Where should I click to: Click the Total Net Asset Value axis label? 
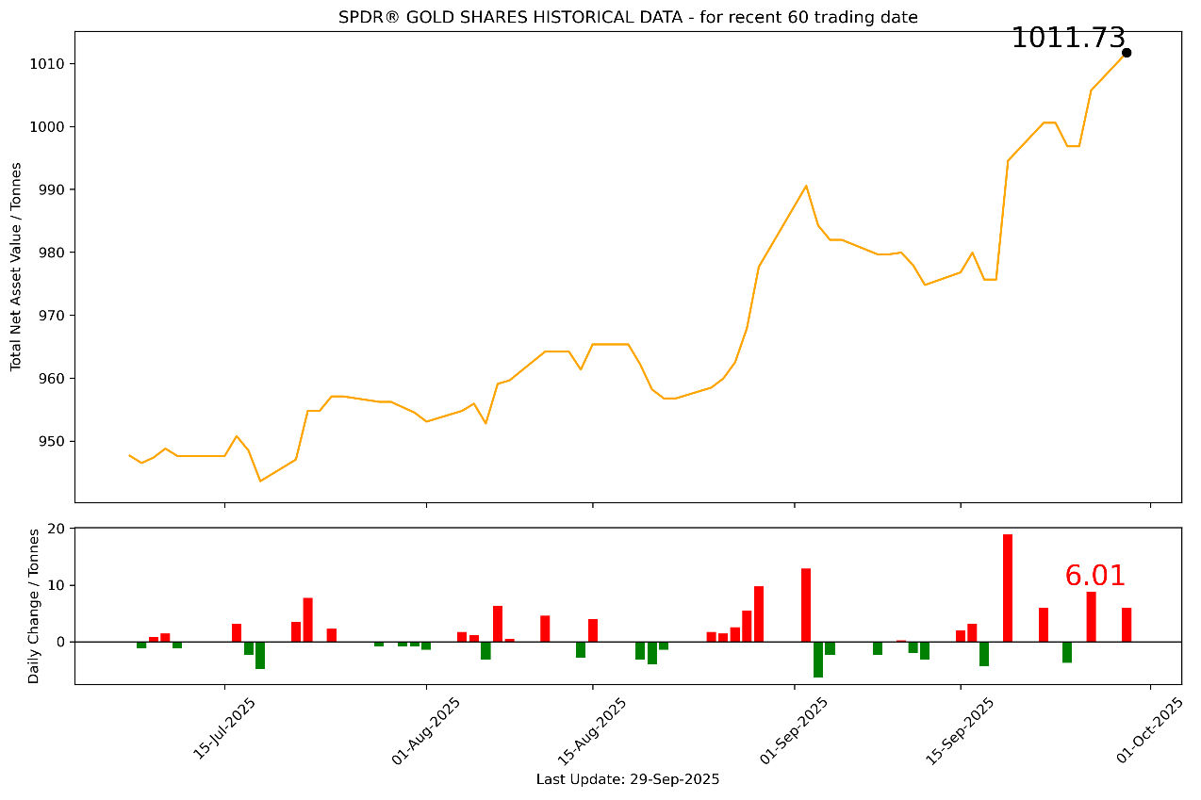coord(16,267)
